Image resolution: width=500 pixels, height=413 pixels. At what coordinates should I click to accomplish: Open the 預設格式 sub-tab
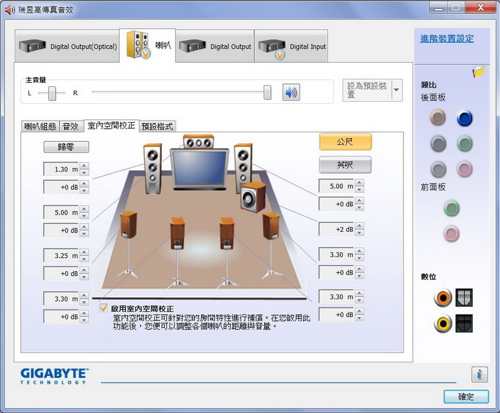tap(157, 126)
